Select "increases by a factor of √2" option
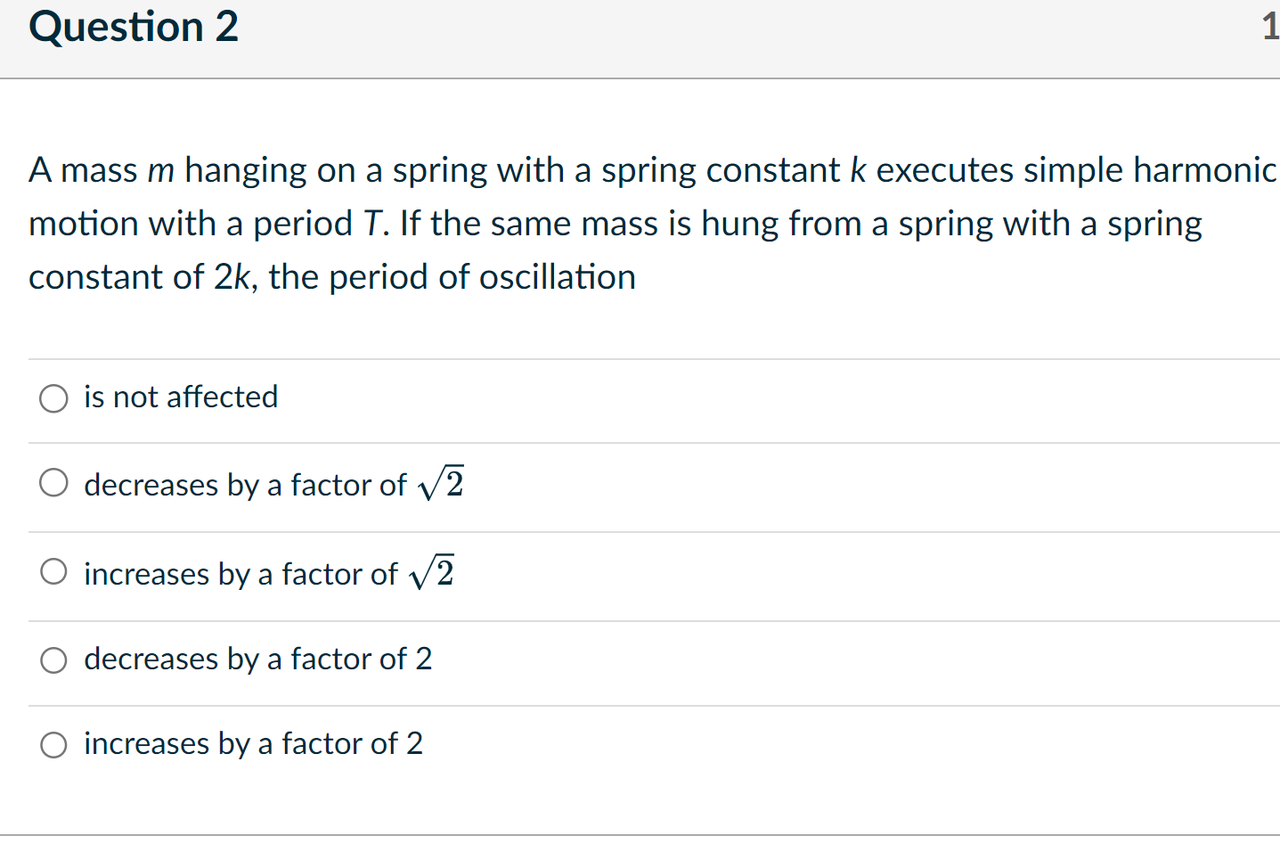Image resolution: width=1280 pixels, height=860 pixels. [53, 570]
